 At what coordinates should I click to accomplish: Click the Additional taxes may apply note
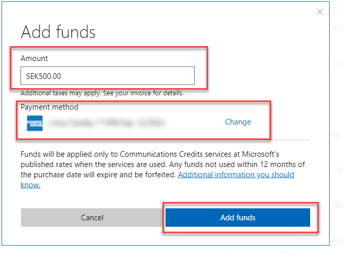102,93
